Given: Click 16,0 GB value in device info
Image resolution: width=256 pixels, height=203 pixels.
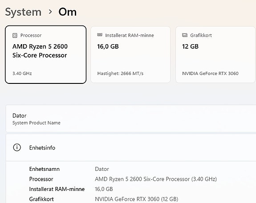Looking at the screenshot, I should (x=104, y=189).
